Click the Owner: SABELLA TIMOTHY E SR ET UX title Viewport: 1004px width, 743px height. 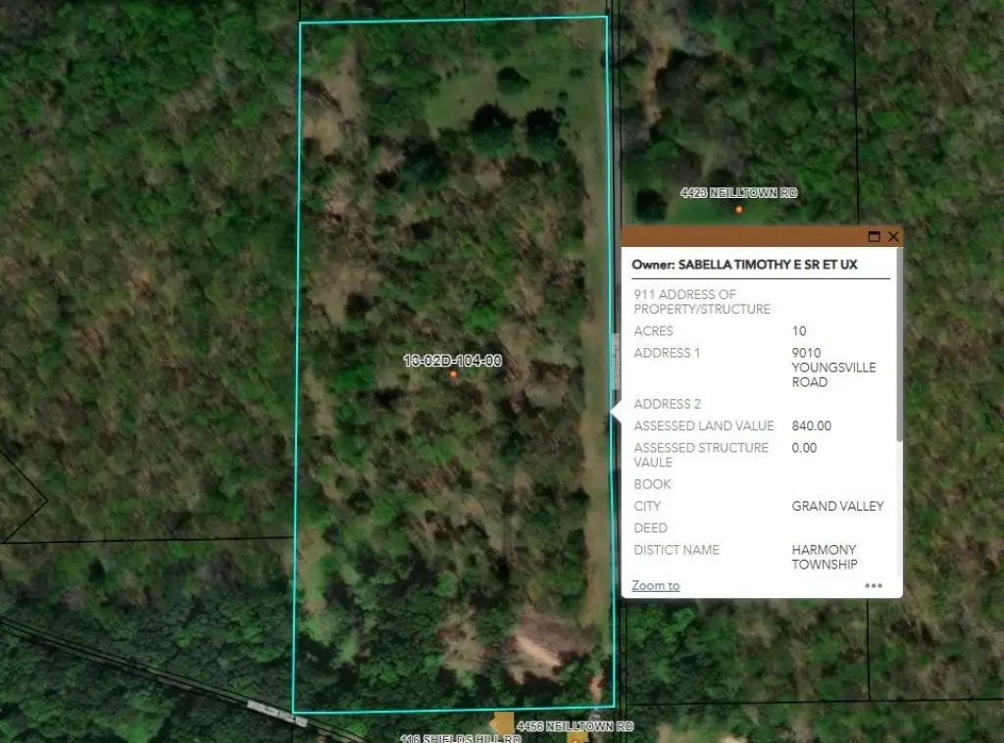click(x=744, y=265)
